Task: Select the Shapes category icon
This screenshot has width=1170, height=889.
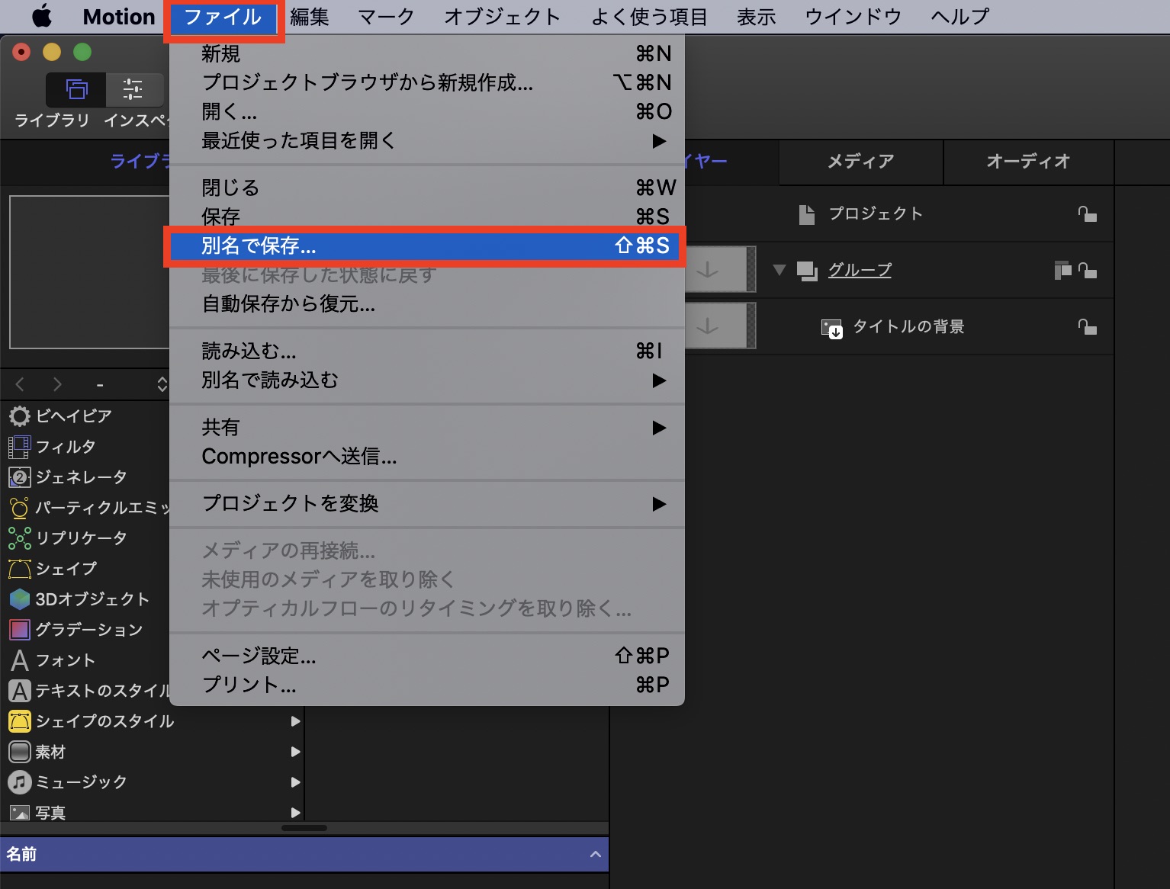Action: pos(19,569)
